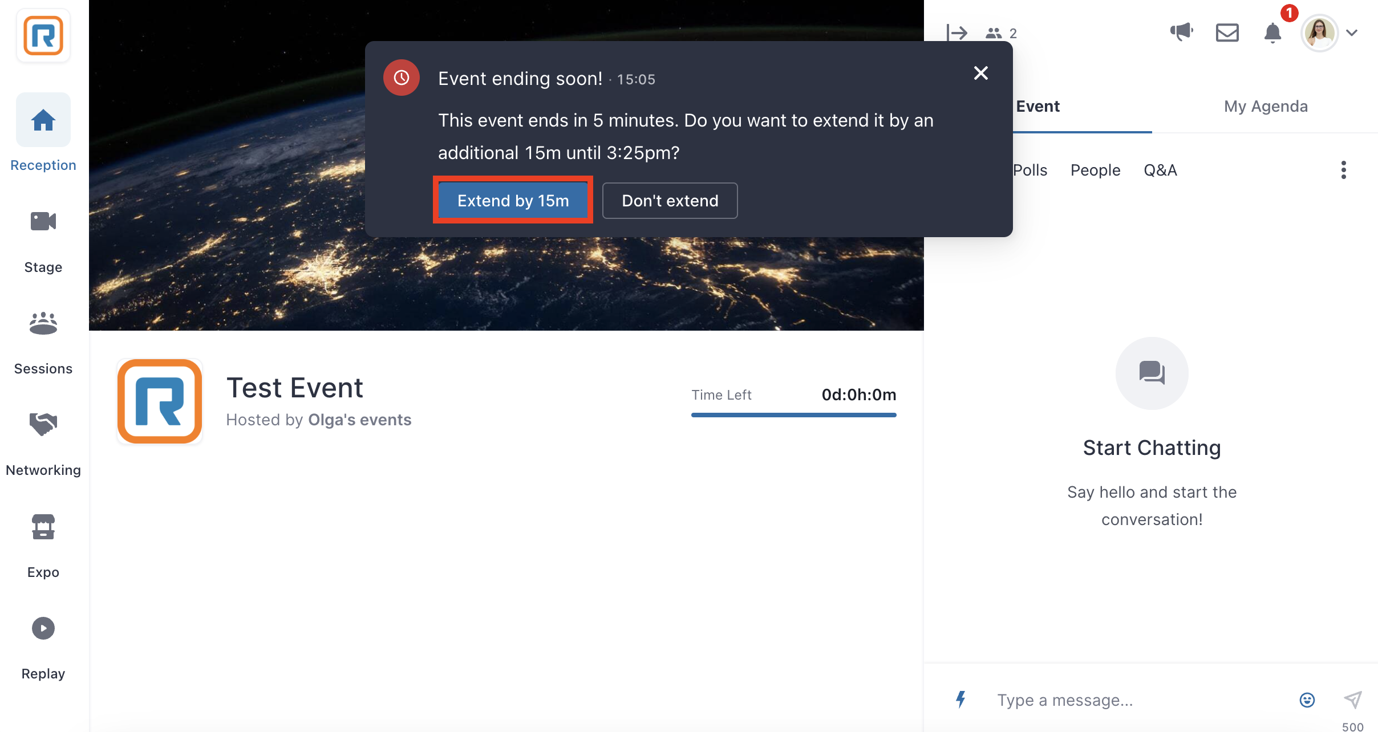Screen dimensions: 1378x732
Task: Open the Sessions group icon
Action: coord(43,323)
